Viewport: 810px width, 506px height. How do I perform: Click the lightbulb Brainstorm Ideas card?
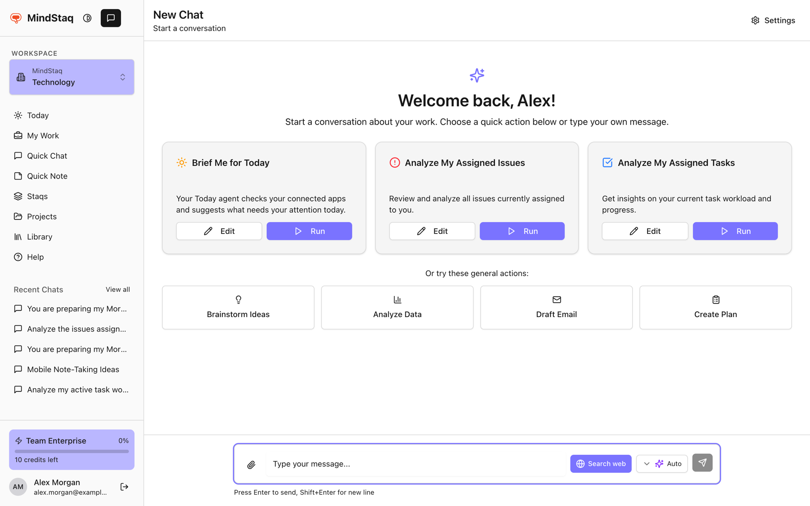[x=238, y=307]
